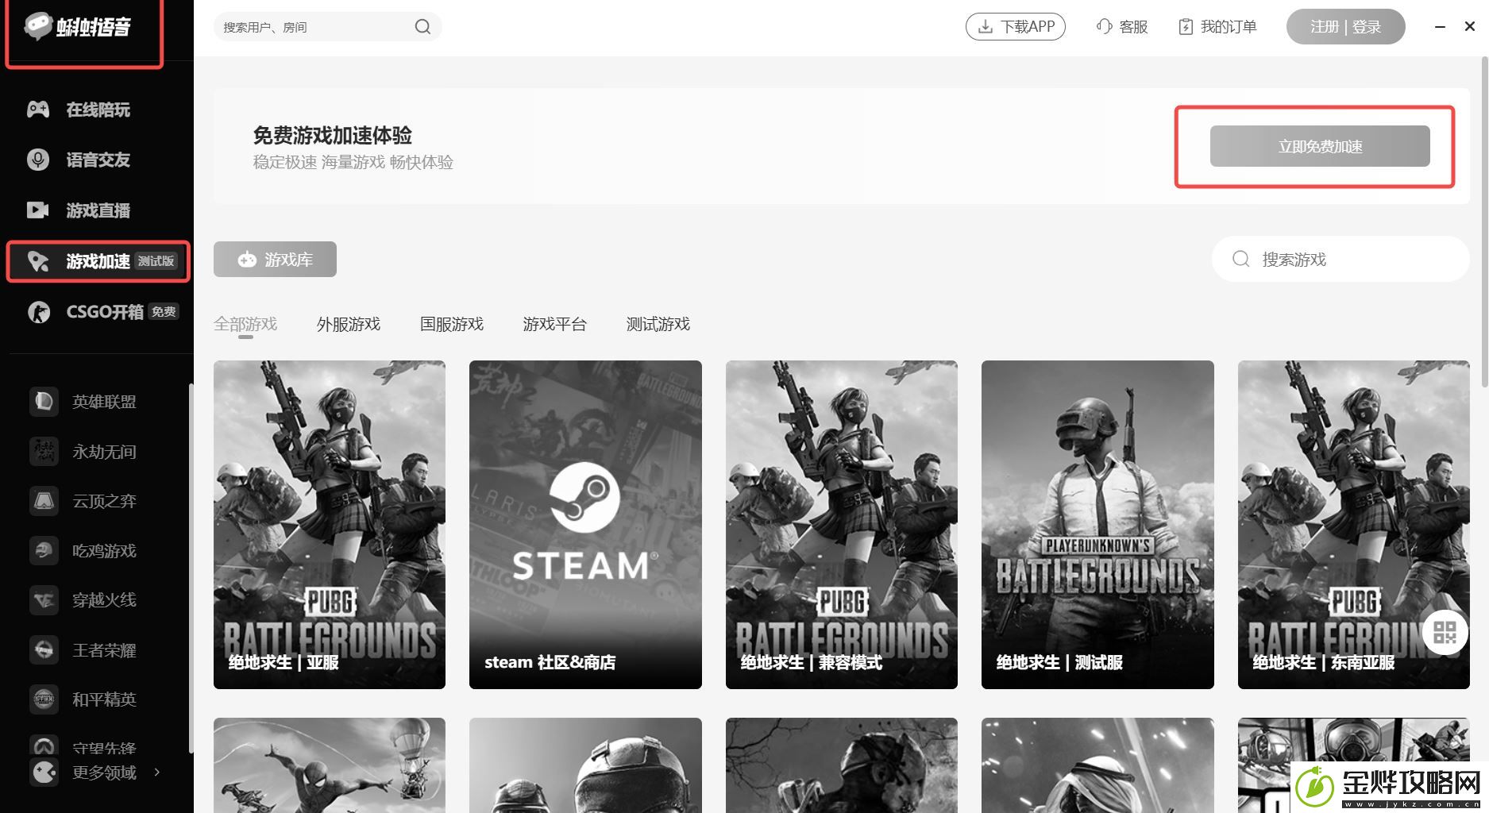Viewport: 1489px width, 813px height.
Task: Switch to the 国服游戏 tab
Action: click(x=452, y=324)
